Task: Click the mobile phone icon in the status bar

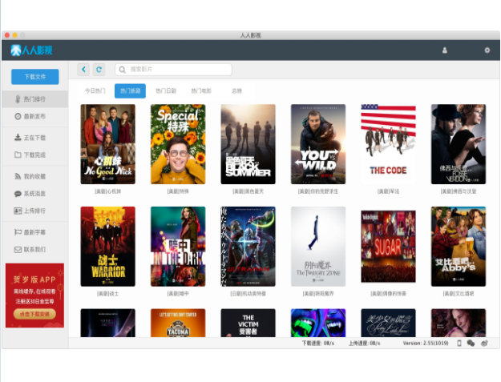Action: 459,343
